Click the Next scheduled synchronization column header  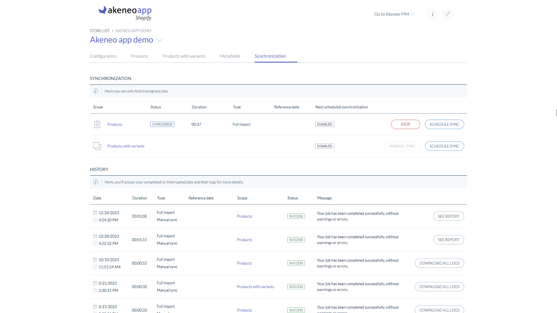coord(342,107)
